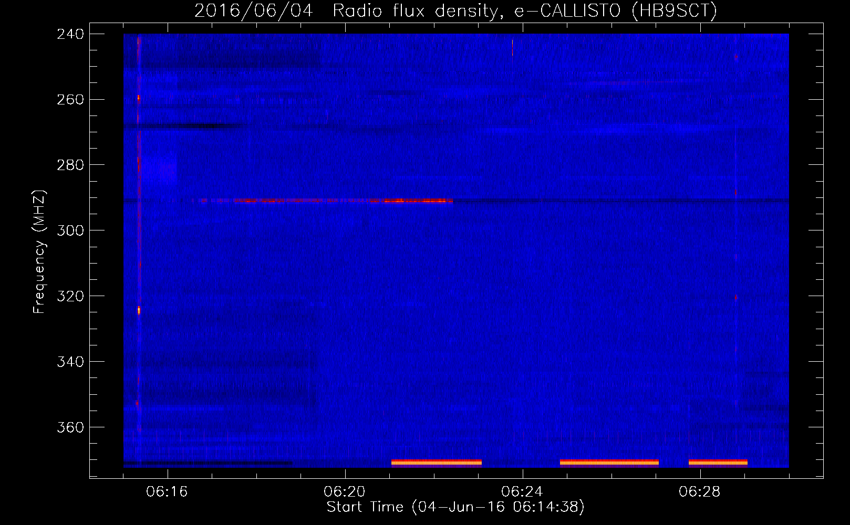Screen dimensions: 850x525
Task: Click the 300 frequency tick label
Action: 70,231
